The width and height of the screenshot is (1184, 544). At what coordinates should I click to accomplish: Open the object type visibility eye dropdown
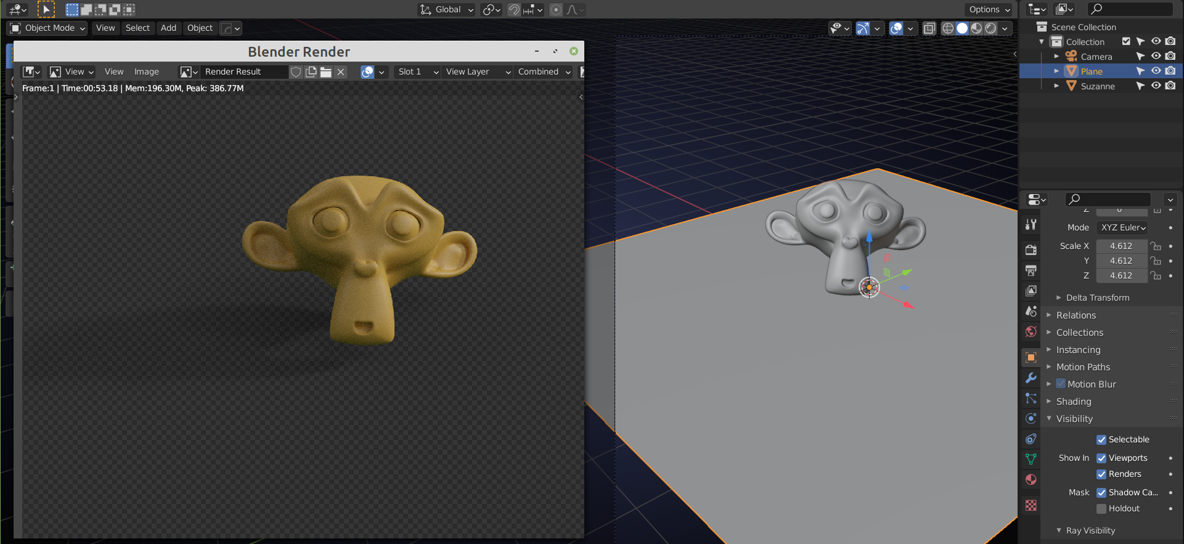pos(839,28)
